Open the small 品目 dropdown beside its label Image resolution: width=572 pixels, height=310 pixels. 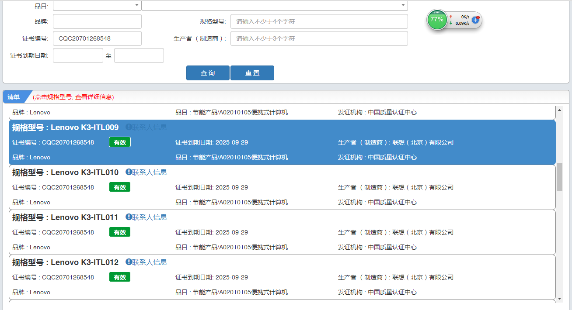[x=97, y=5]
